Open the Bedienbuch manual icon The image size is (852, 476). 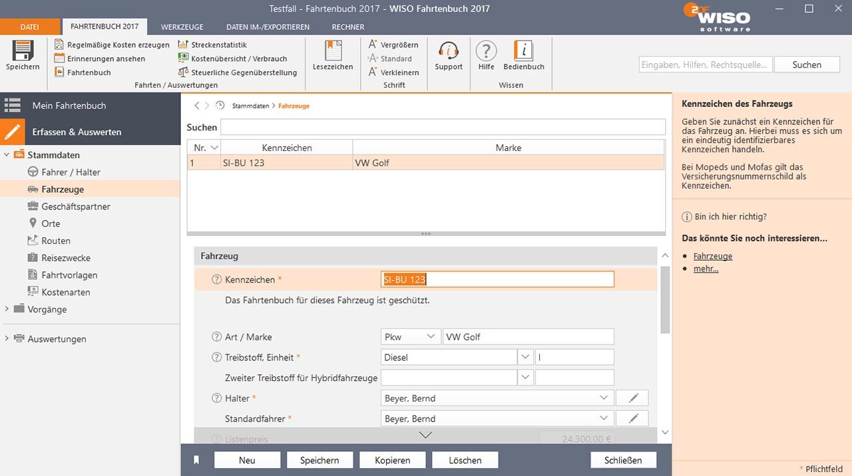[524, 51]
